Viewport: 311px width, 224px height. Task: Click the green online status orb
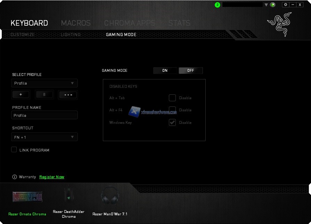[273, 5]
